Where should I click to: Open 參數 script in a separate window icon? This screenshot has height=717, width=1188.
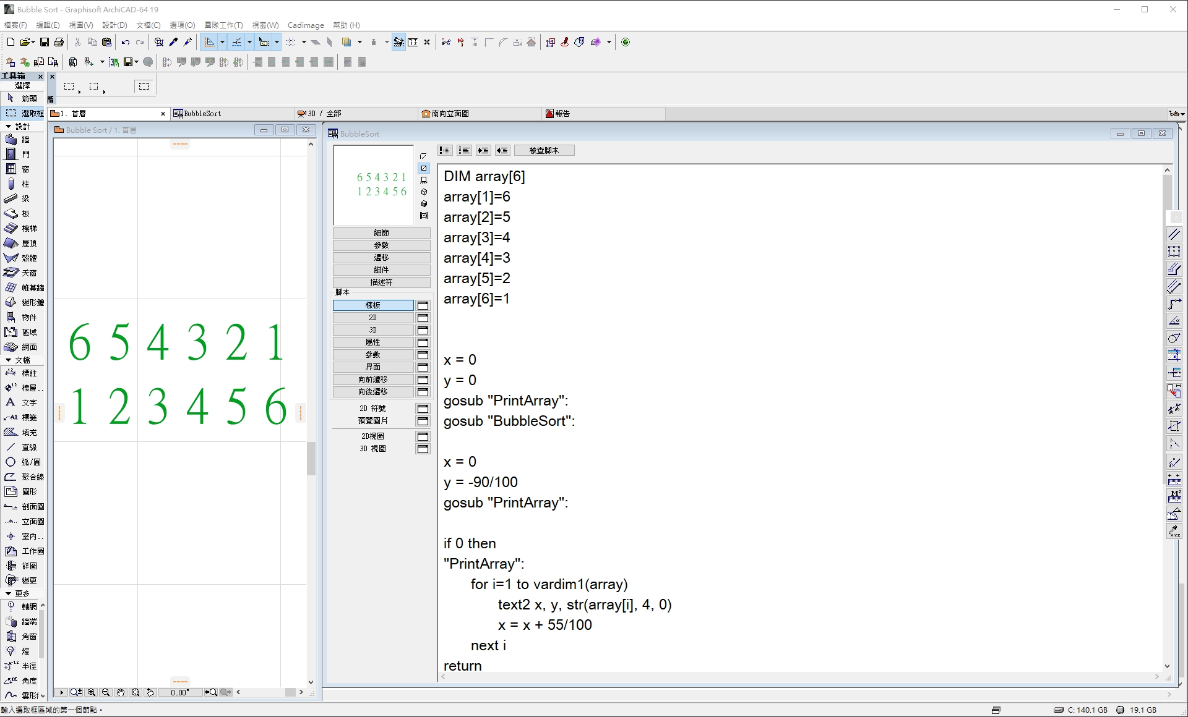[423, 355]
